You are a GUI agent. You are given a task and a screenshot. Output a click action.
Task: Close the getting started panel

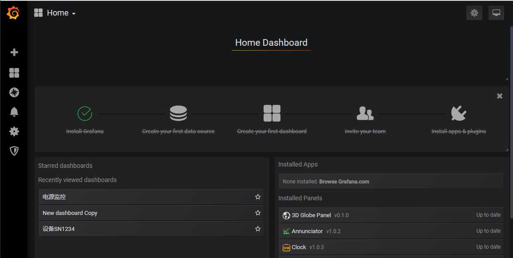(x=500, y=96)
